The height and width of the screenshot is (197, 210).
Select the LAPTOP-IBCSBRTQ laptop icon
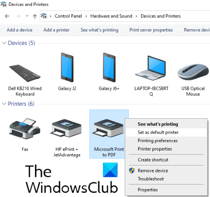[x=151, y=68]
